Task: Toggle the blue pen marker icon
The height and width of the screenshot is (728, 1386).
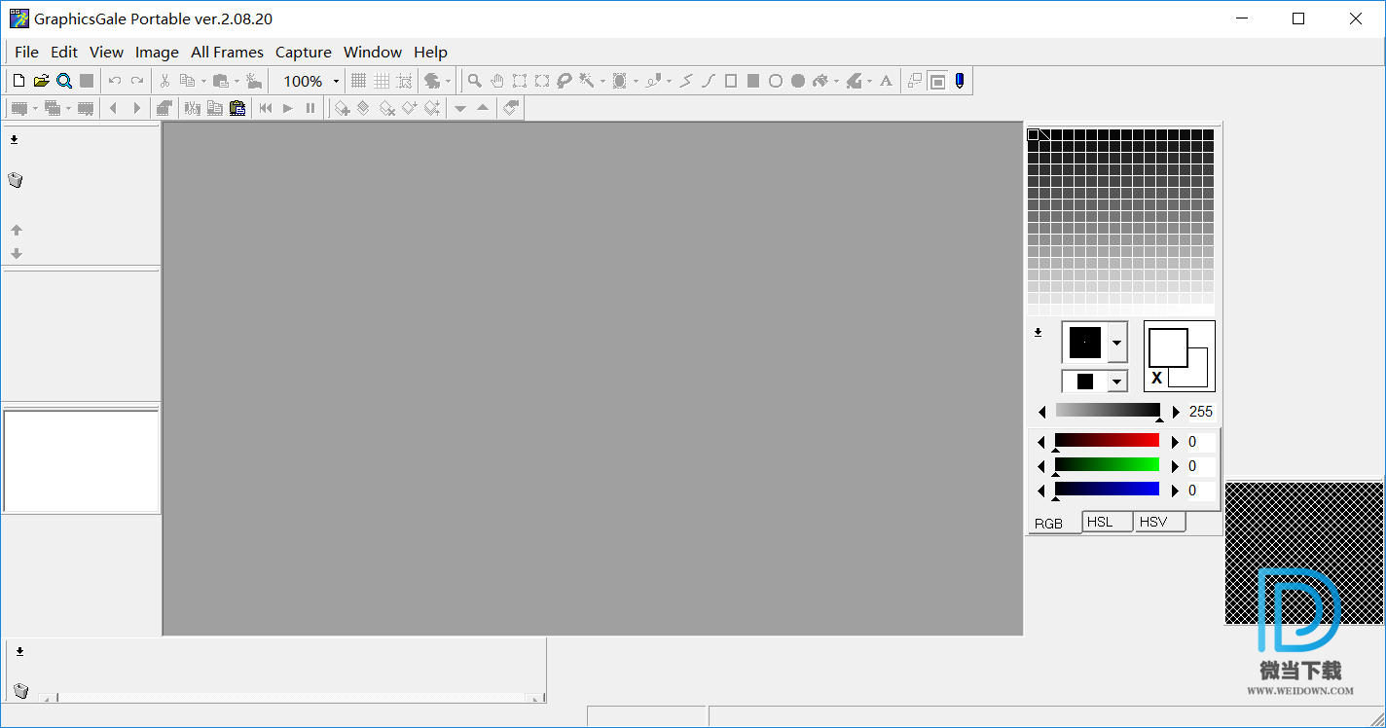Action: tap(960, 81)
